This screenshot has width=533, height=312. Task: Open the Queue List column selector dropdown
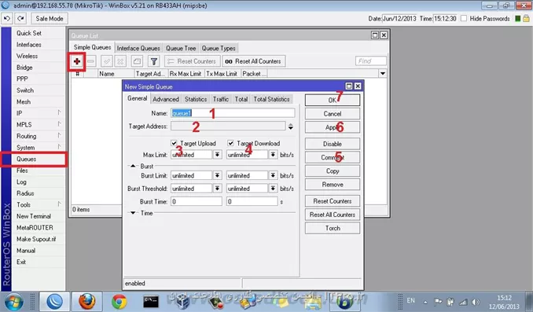(x=383, y=73)
